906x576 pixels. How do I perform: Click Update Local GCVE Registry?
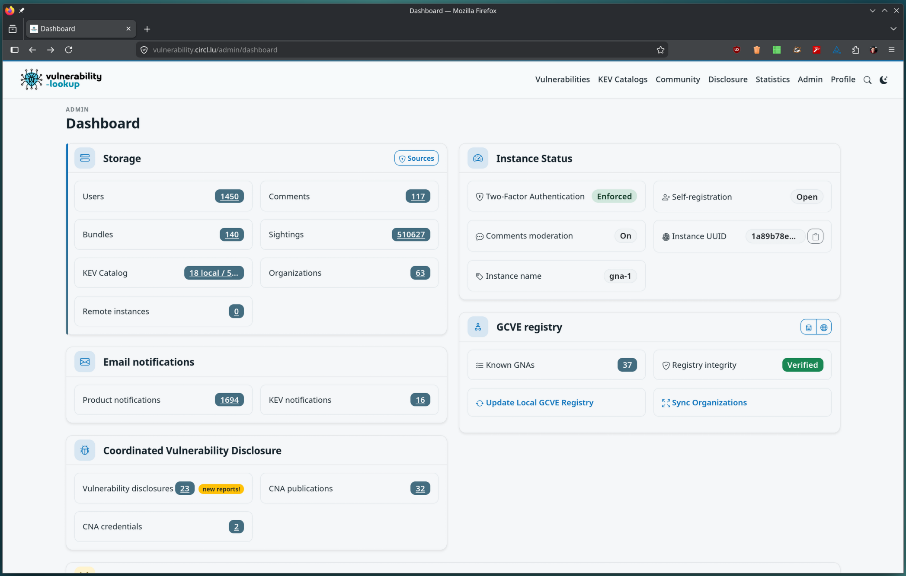tap(535, 403)
